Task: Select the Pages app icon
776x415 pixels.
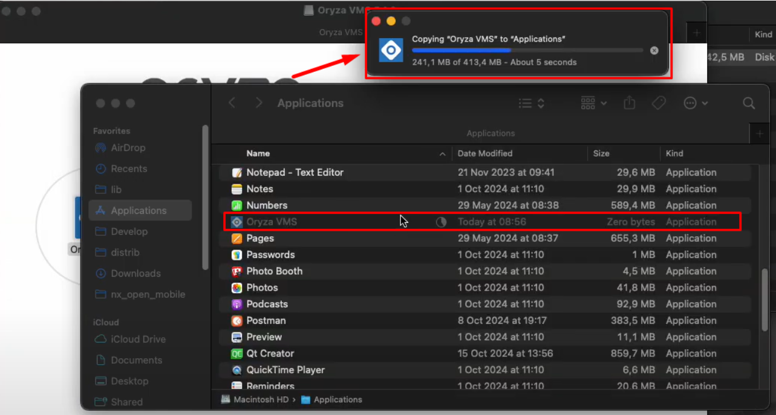Action: pyautogui.click(x=237, y=239)
